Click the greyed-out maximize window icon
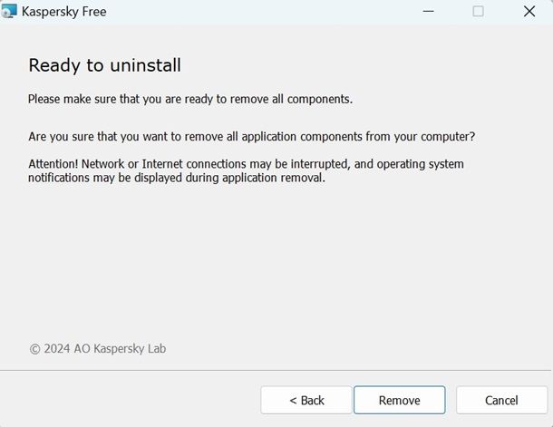 point(478,11)
